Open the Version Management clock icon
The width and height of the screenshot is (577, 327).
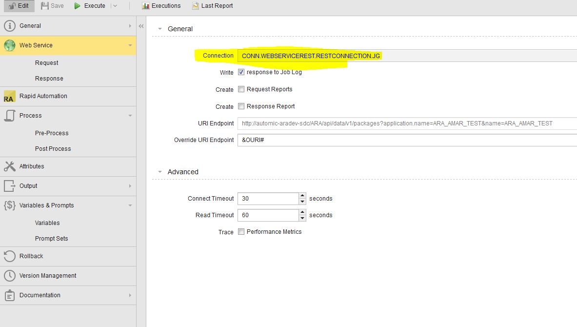(x=11, y=276)
